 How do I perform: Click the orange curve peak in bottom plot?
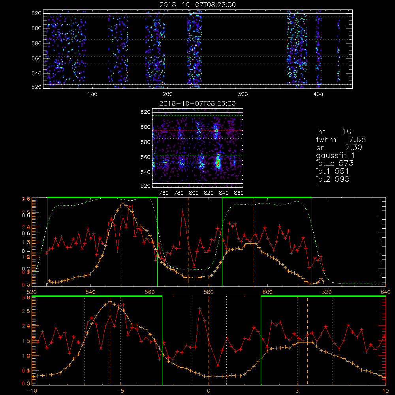(110, 302)
